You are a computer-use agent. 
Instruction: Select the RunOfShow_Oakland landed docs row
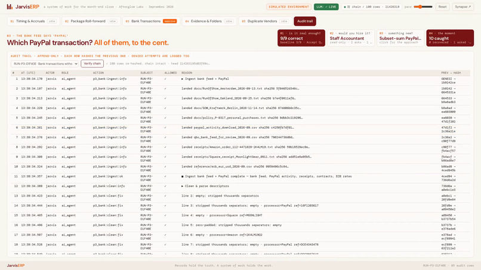tap(240, 100)
